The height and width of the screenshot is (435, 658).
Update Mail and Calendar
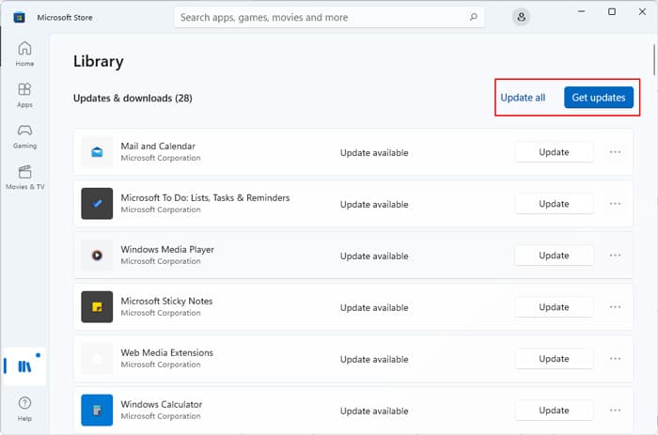click(x=554, y=152)
